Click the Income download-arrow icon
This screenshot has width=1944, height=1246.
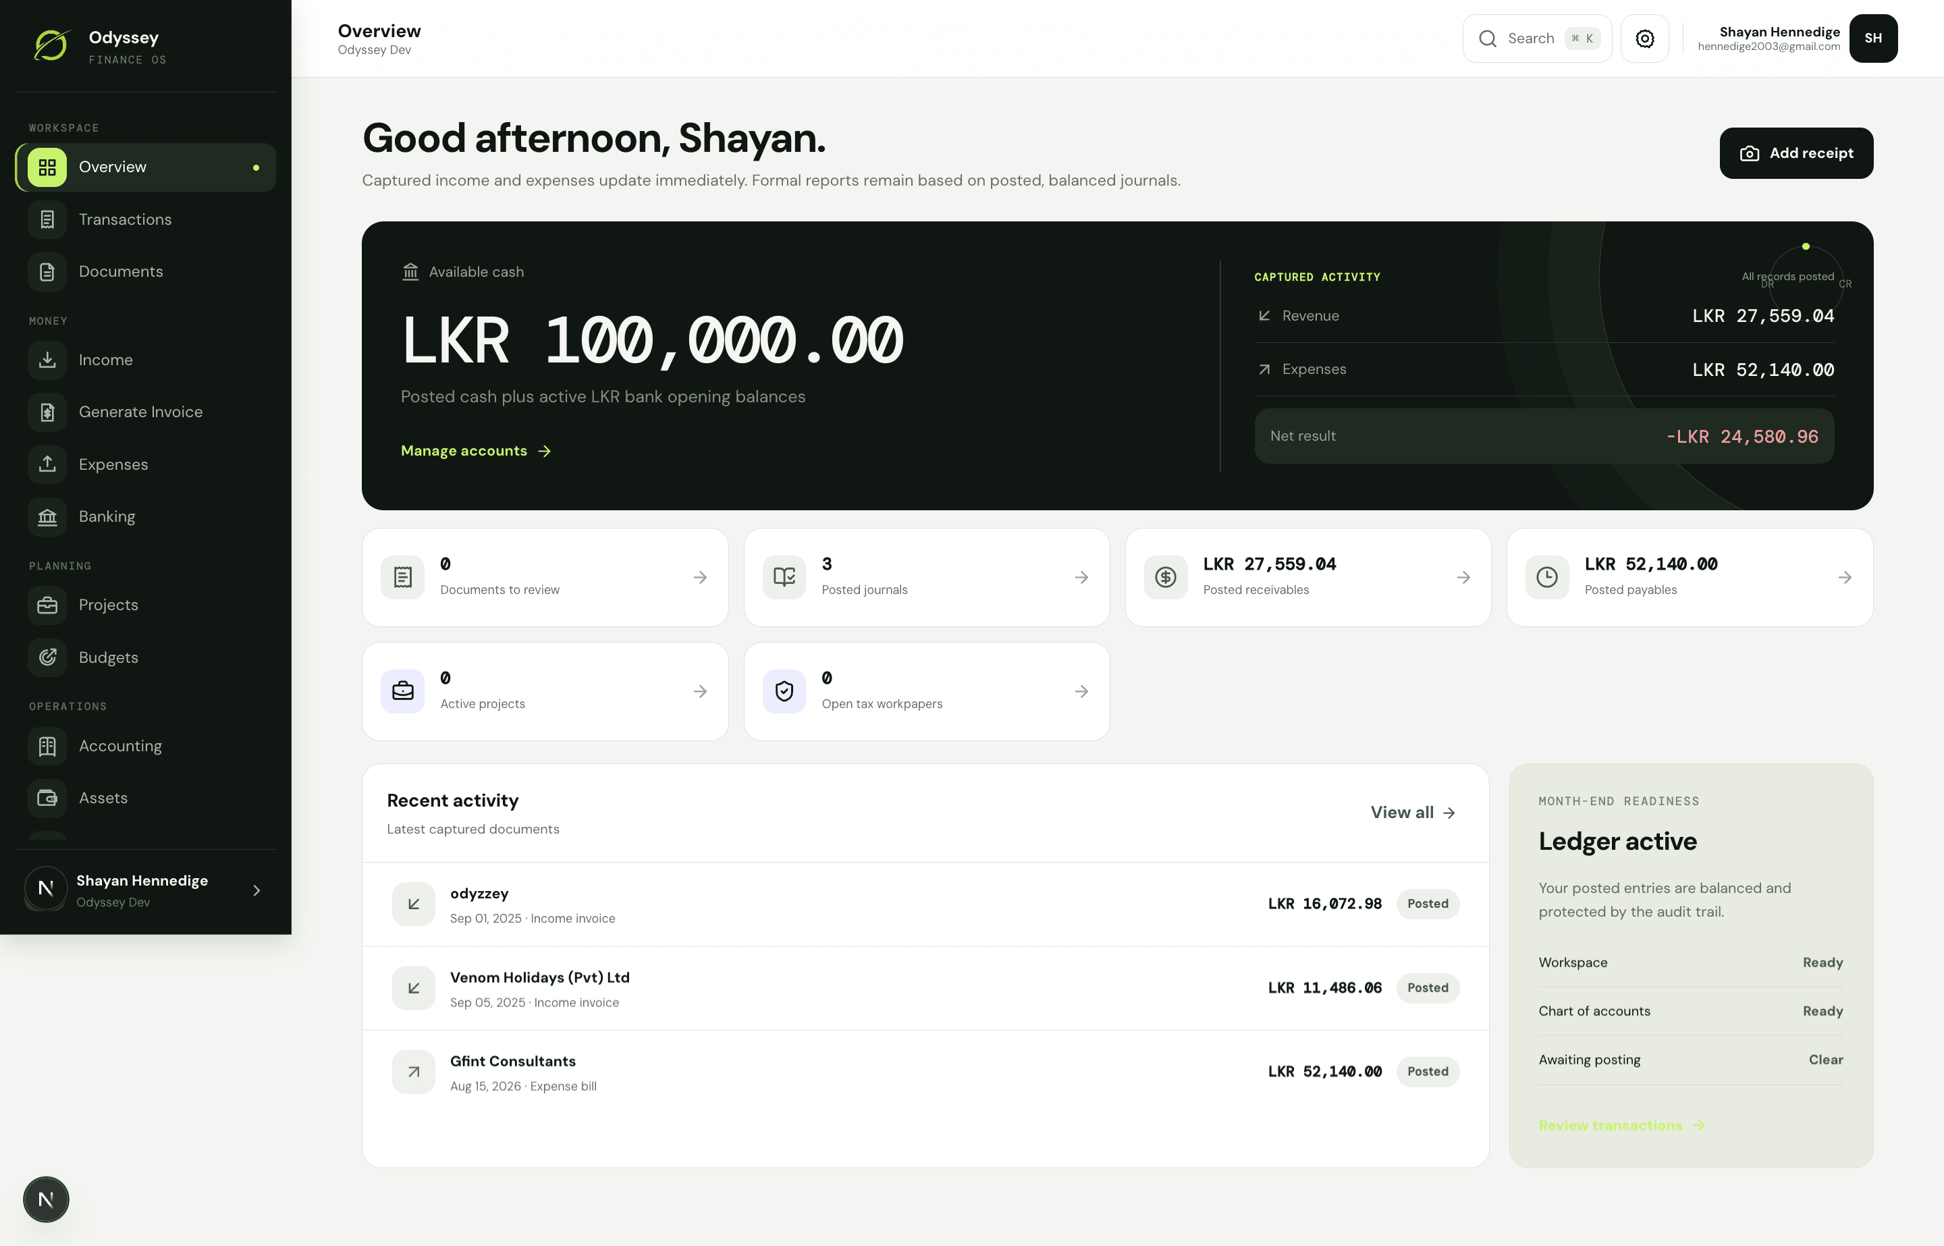[47, 360]
